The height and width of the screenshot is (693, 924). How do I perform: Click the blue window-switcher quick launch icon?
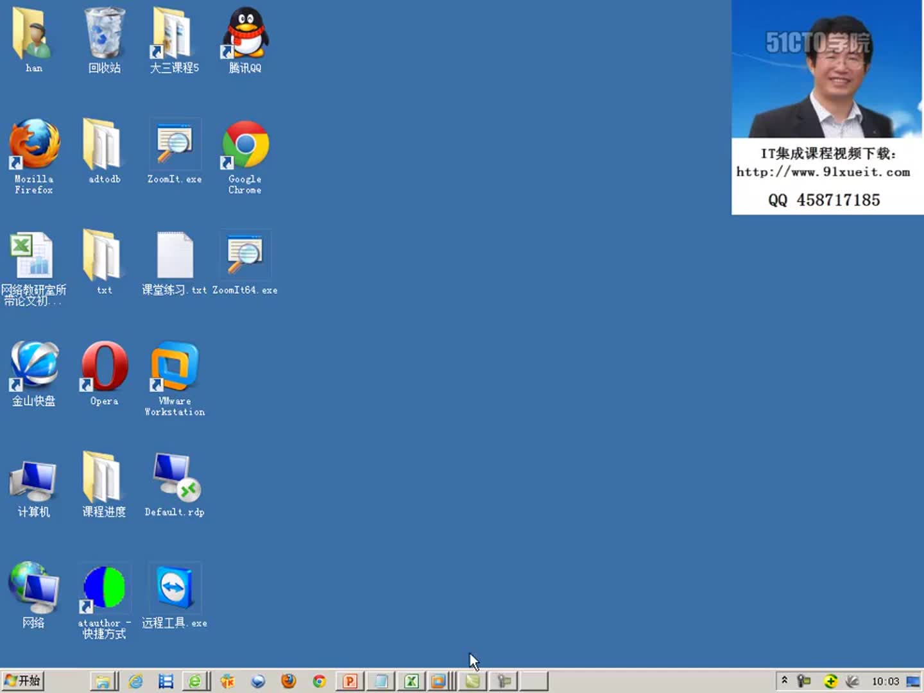[x=166, y=681]
